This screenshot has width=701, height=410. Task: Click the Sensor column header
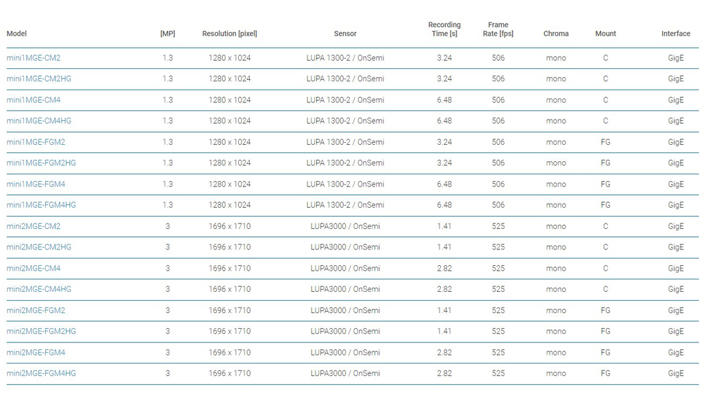click(345, 33)
